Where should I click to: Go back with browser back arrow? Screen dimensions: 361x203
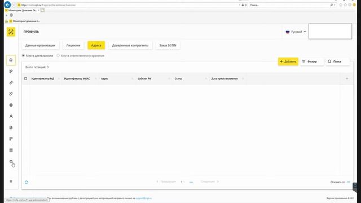click(7, 5)
